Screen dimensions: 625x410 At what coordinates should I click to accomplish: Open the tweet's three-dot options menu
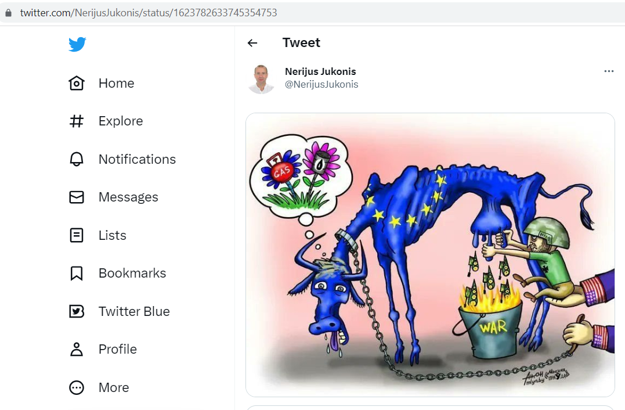[x=609, y=71]
